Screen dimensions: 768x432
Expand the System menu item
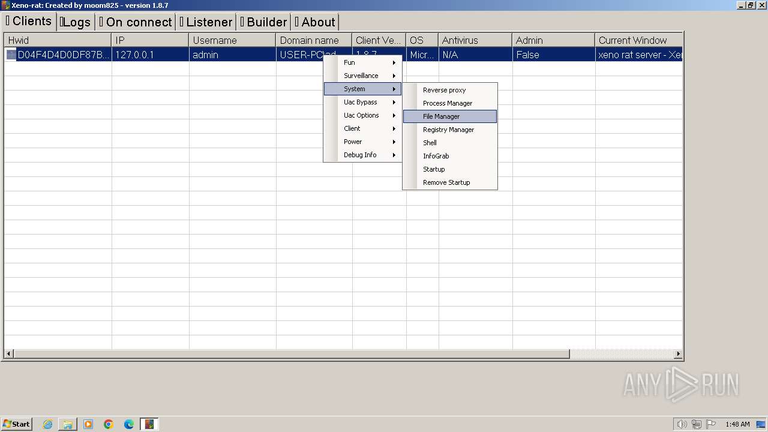pos(362,89)
